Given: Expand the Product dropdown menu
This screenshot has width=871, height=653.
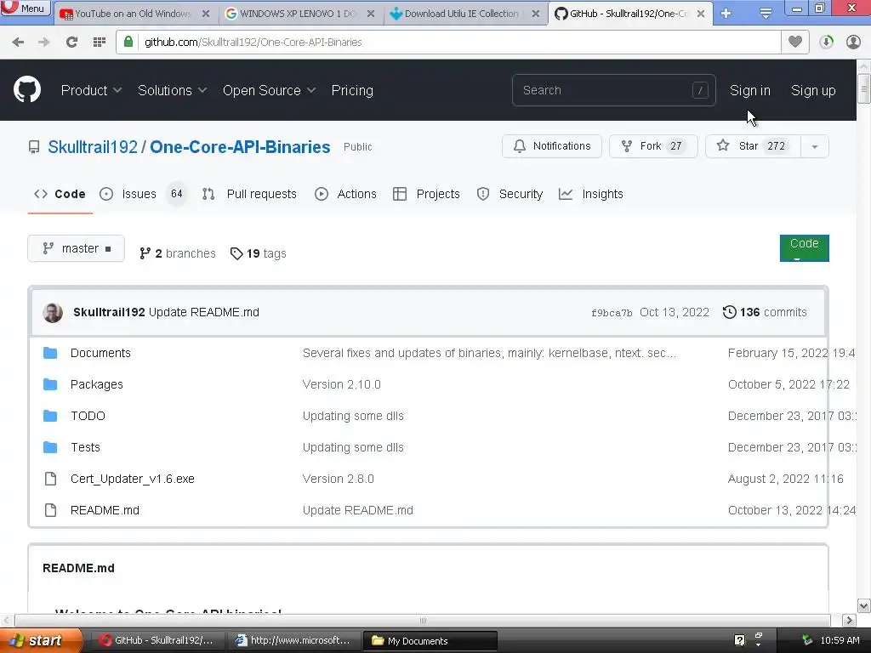Looking at the screenshot, I should point(91,90).
